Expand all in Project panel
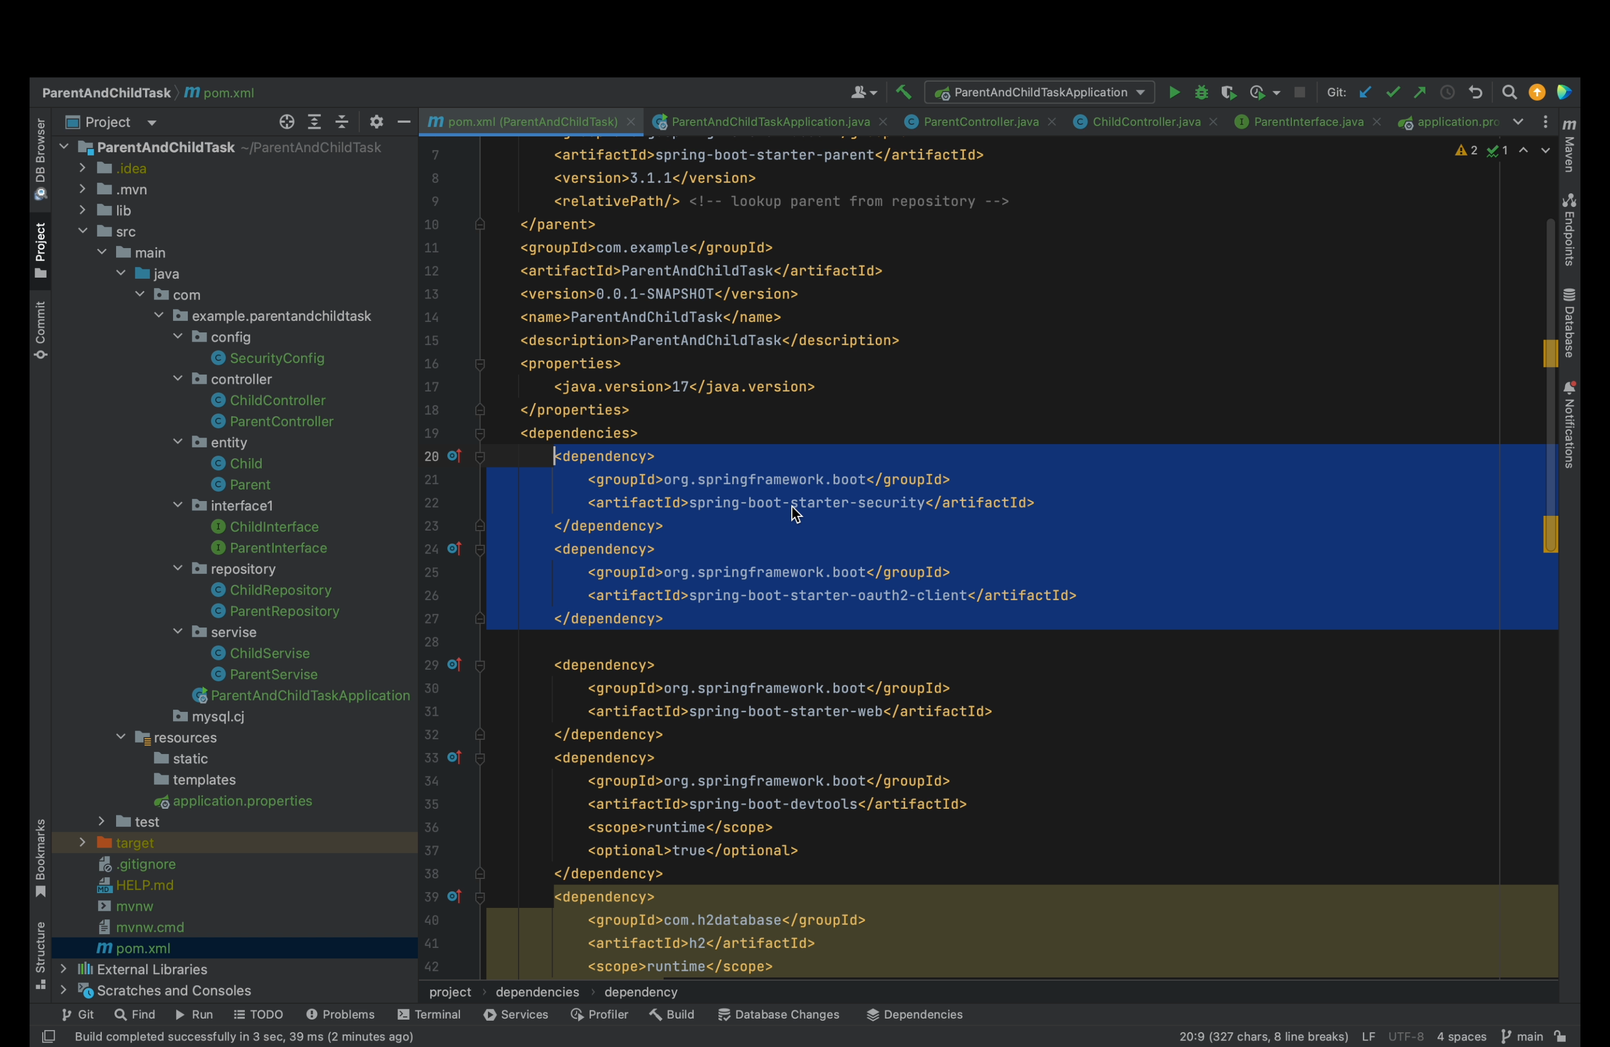The width and height of the screenshot is (1610, 1047). [314, 122]
